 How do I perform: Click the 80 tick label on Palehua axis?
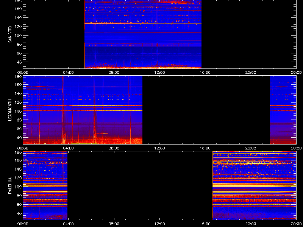pos(20,196)
